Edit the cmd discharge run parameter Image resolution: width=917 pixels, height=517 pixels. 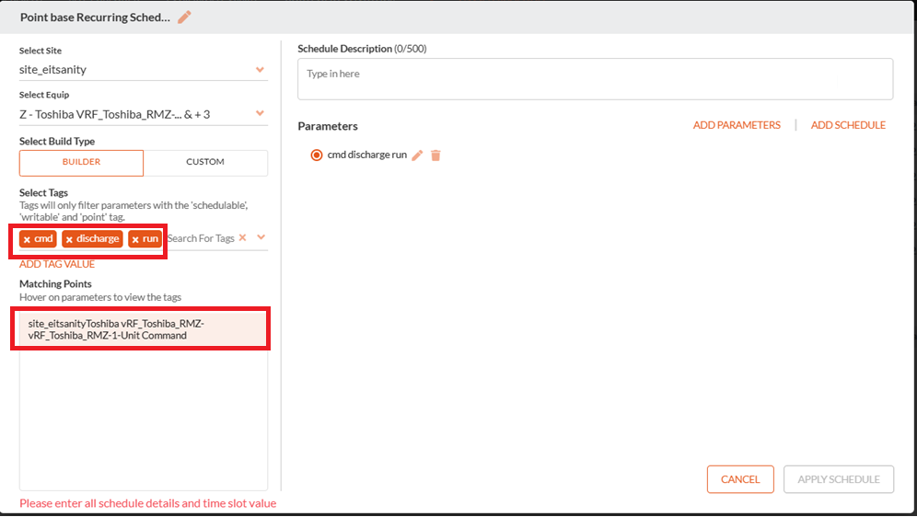417,155
